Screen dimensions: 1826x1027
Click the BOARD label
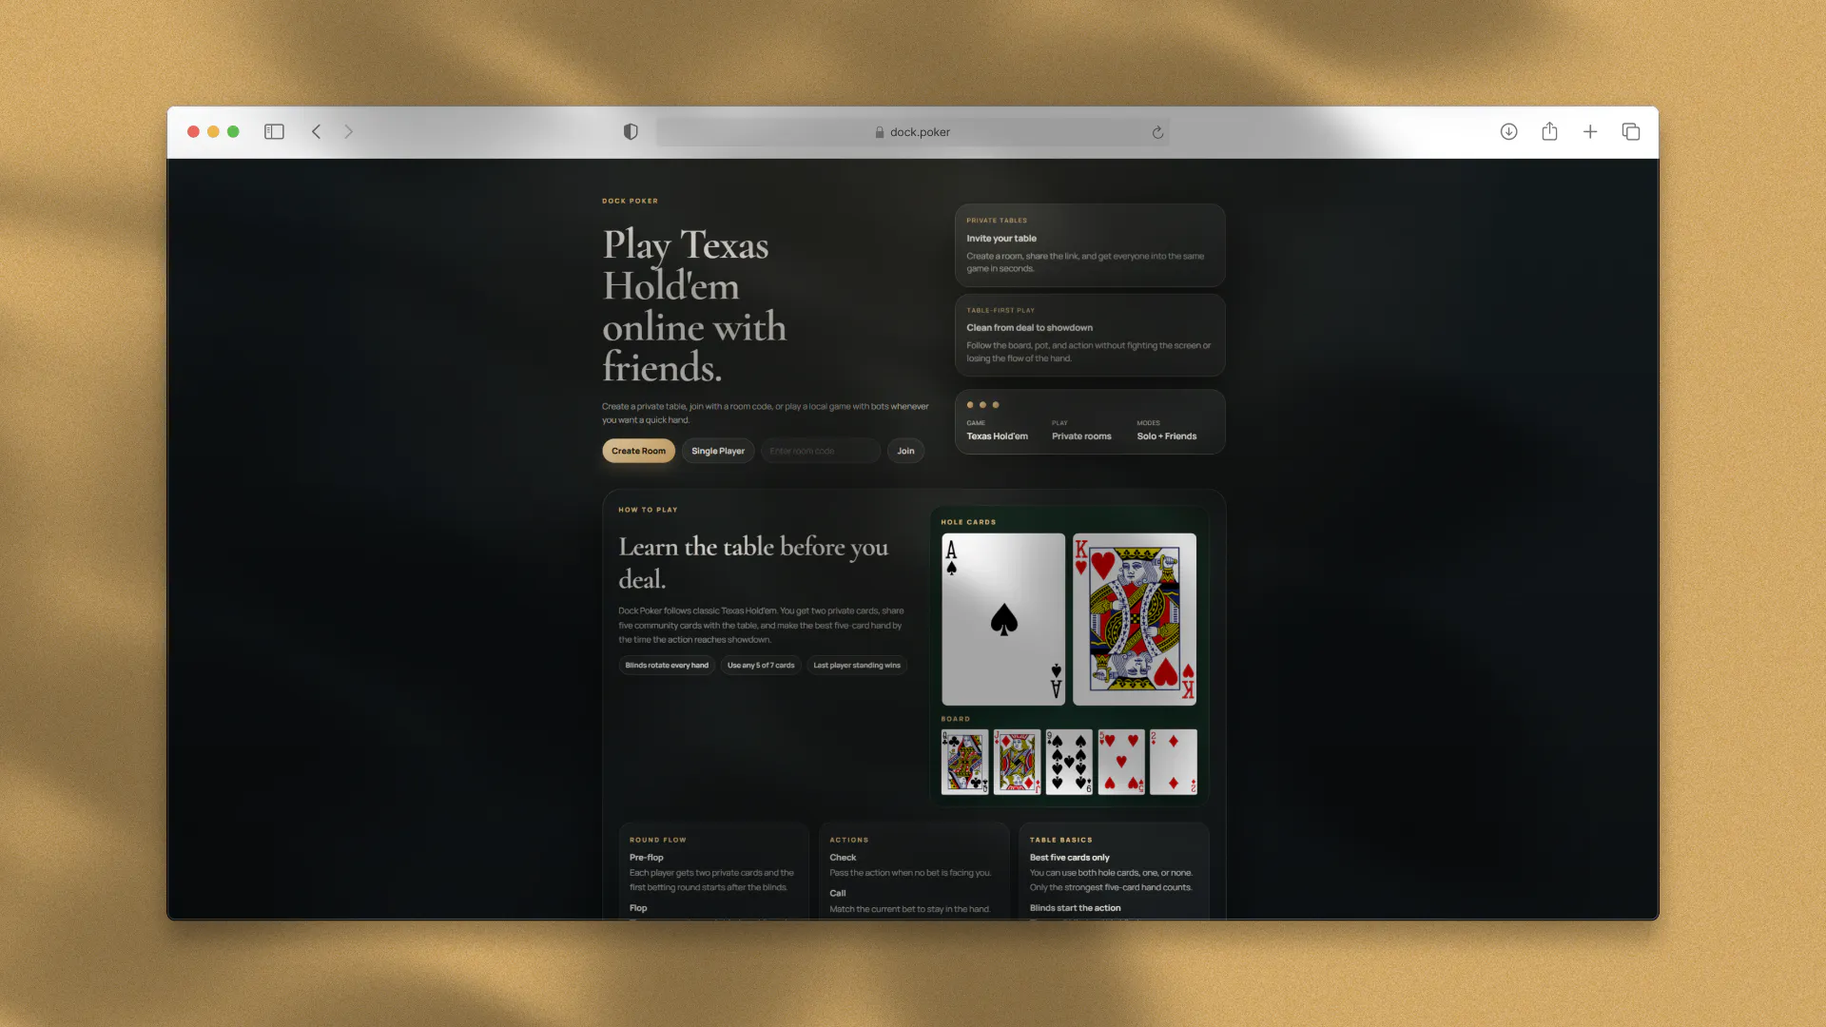click(956, 719)
